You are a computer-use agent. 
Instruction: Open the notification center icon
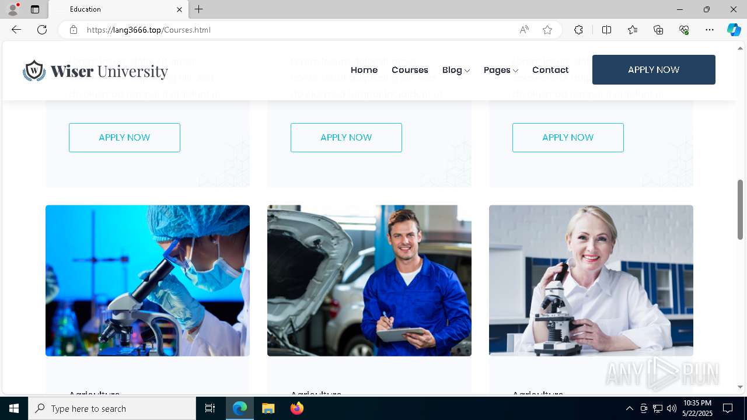(x=728, y=408)
